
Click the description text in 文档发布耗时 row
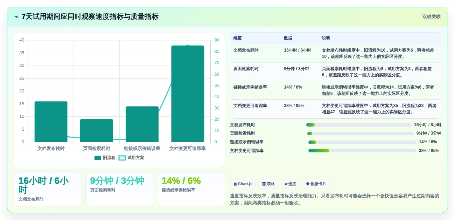coord(378,53)
